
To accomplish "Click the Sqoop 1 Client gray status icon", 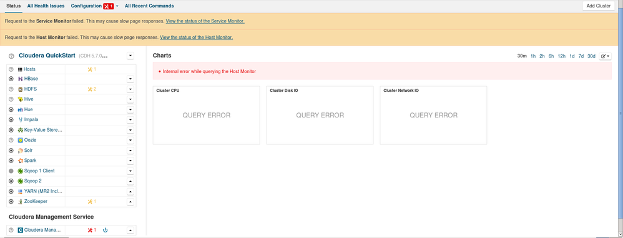I will coord(11,171).
